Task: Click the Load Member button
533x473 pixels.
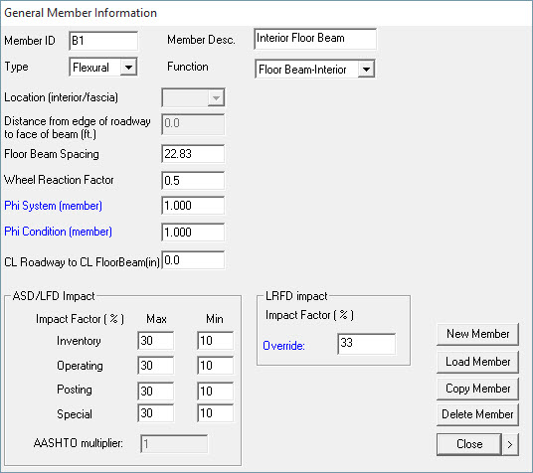Action: coord(477,362)
